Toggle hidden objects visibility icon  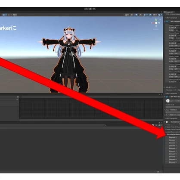150,15
